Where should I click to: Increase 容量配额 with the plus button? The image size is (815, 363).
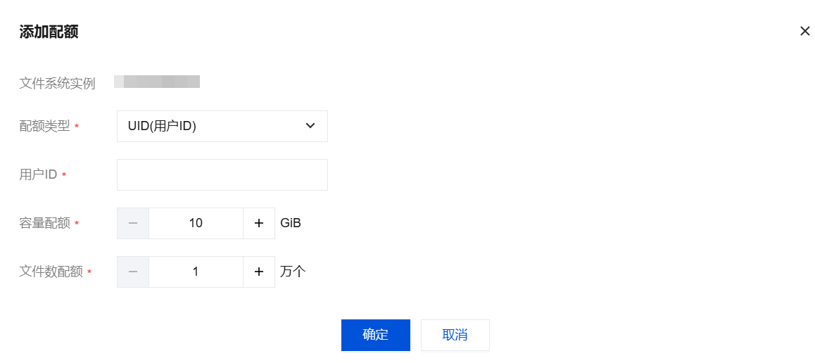259,223
